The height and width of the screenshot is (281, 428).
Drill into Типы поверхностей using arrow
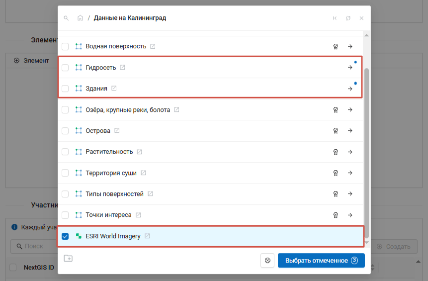(350, 194)
